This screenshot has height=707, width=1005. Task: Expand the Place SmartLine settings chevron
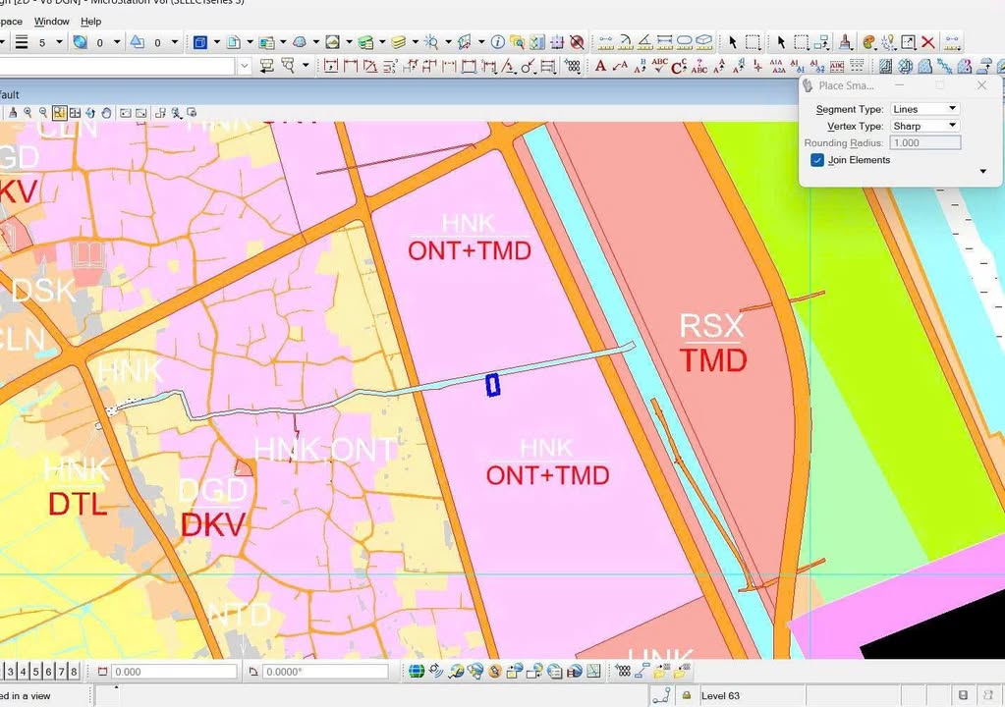coord(982,172)
